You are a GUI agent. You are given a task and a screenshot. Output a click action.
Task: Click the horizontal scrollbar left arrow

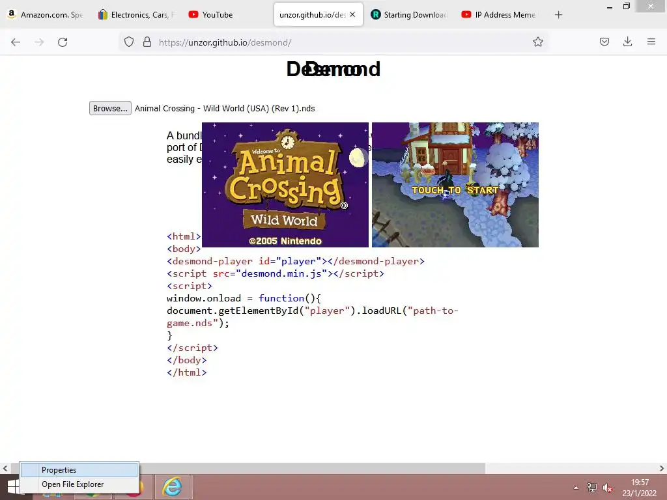[x=5, y=468]
